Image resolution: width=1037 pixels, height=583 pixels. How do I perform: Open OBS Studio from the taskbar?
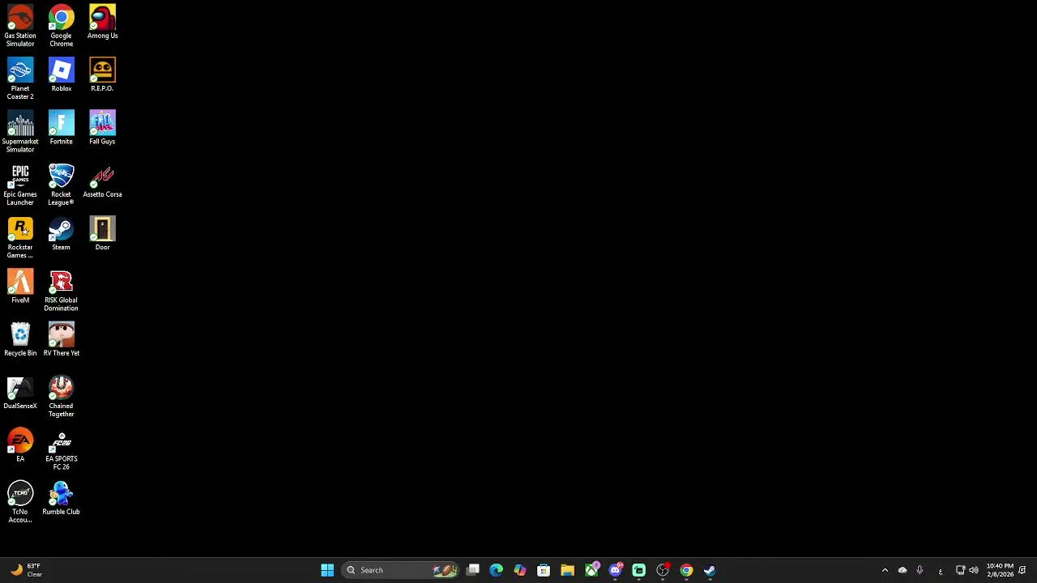pos(663,570)
